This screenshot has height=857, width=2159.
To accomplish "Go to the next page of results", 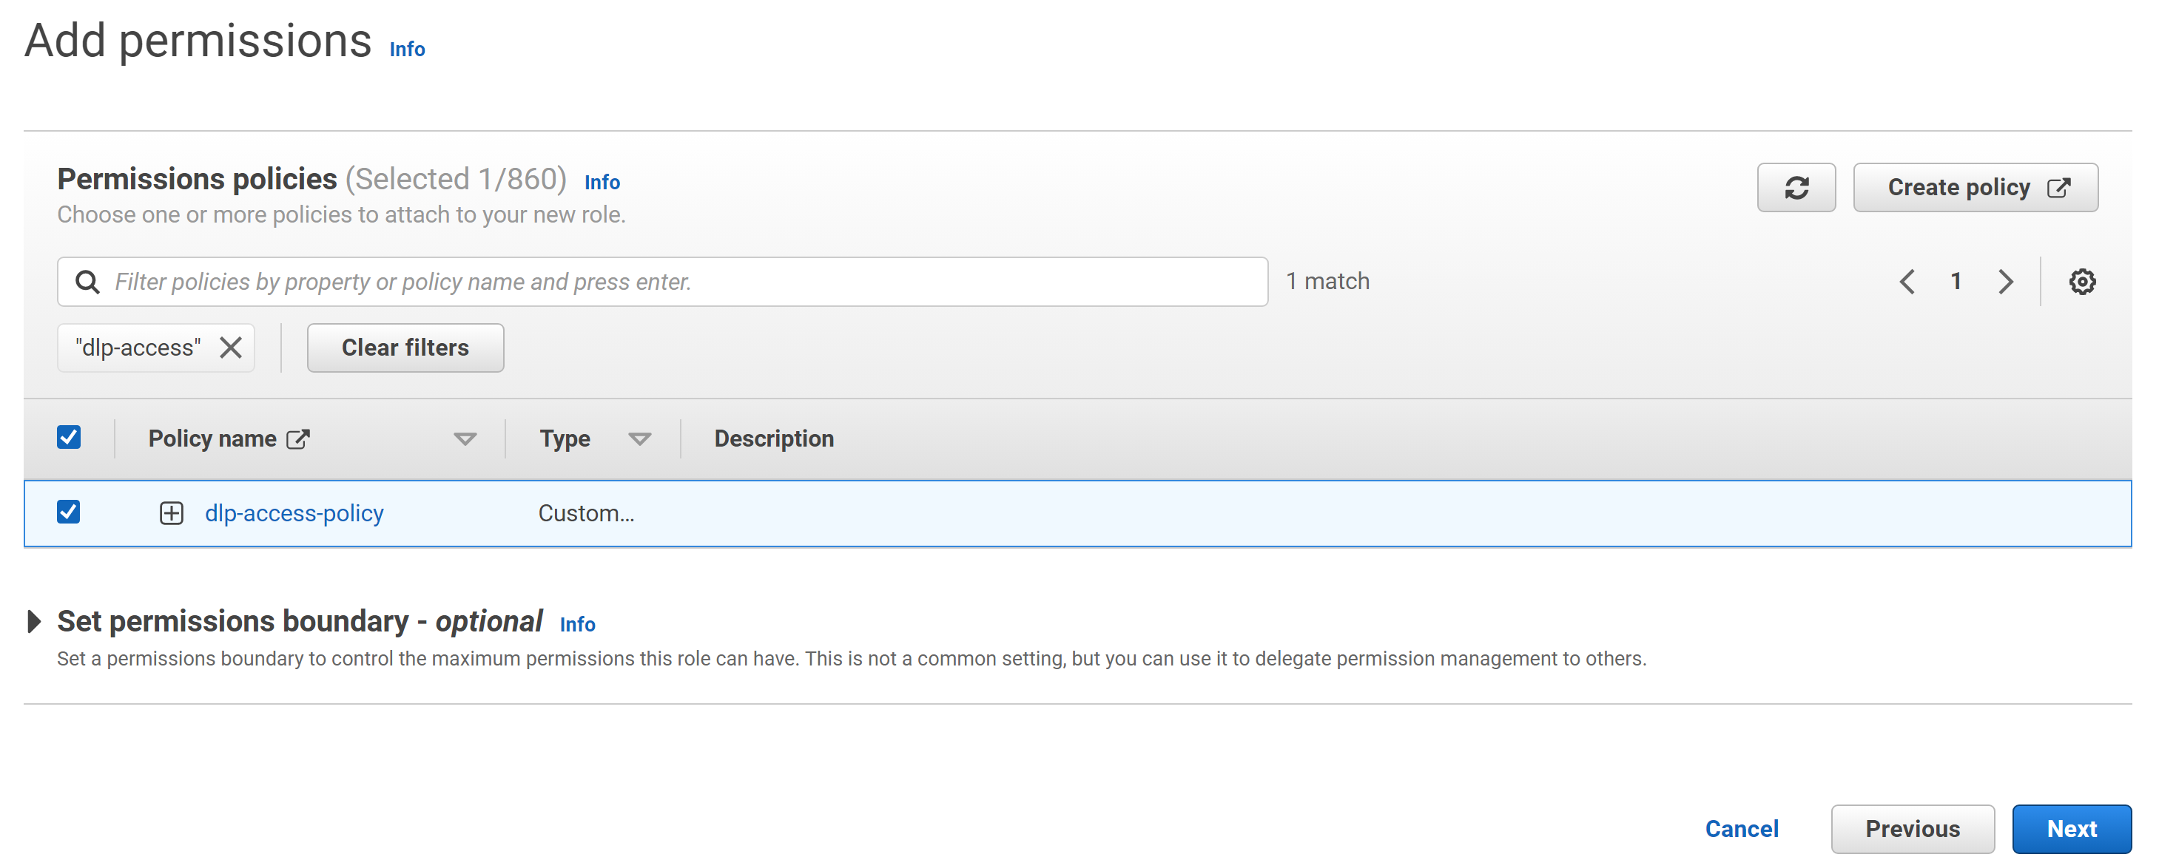I will (x=2005, y=282).
